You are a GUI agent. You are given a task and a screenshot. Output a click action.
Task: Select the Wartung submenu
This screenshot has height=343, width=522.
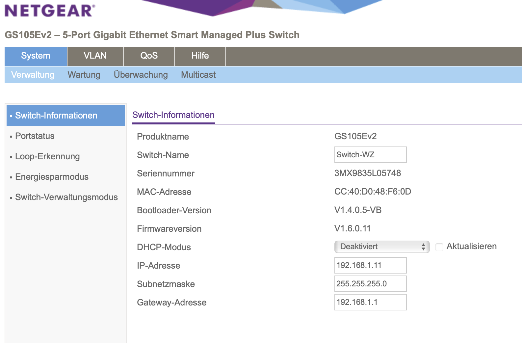pyautogui.click(x=84, y=75)
